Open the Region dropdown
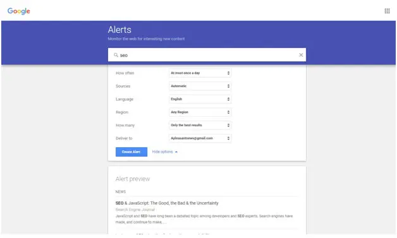The height and width of the screenshot is (238, 397). click(x=200, y=112)
